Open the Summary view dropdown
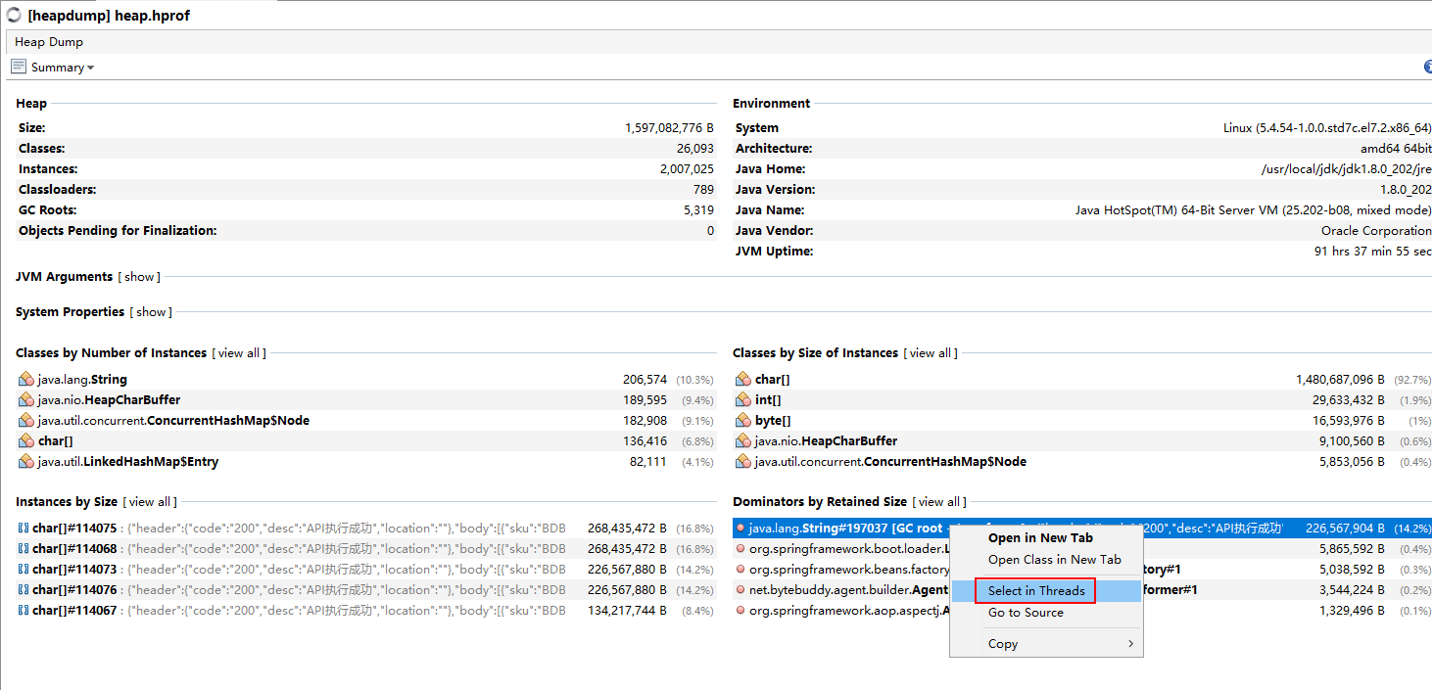Image resolution: width=1433 pixels, height=690 pixels. click(x=90, y=68)
